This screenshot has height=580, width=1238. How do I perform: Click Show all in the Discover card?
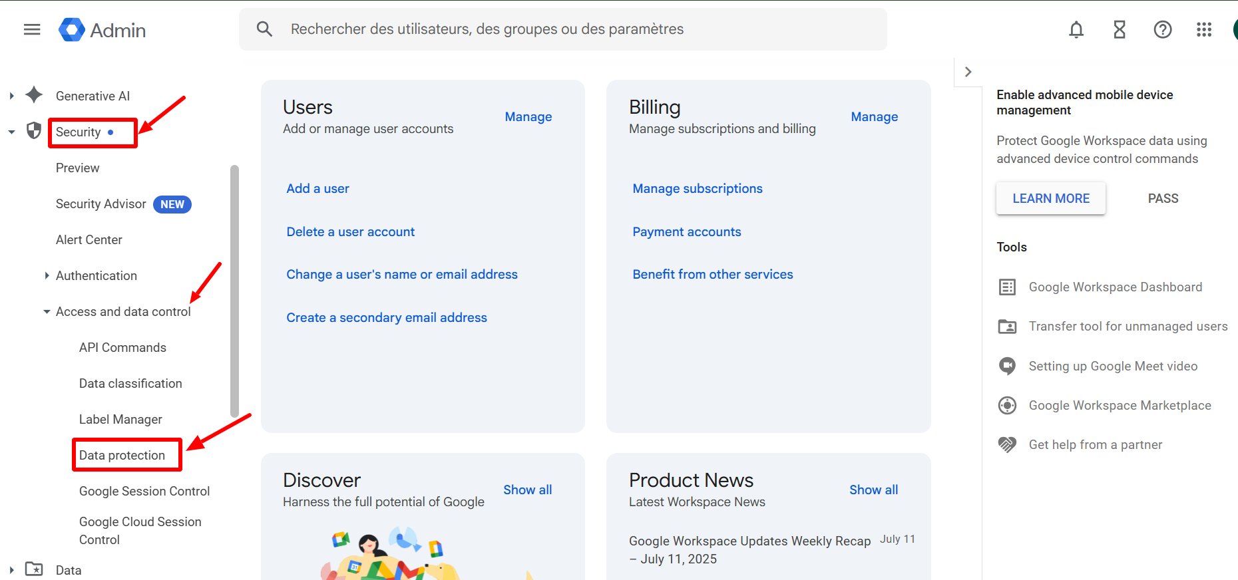pyautogui.click(x=527, y=490)
